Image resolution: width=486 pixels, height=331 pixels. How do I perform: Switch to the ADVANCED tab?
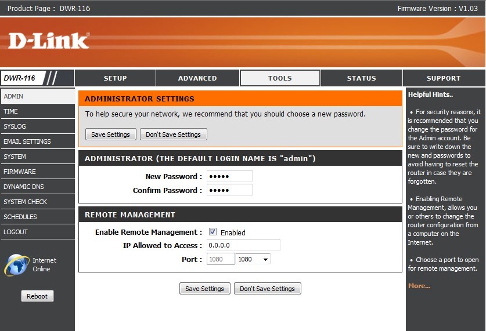click(197, 78)
